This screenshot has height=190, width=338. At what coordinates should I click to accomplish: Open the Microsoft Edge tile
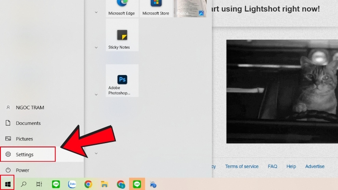pyautogui.click(x=122, y=8)
